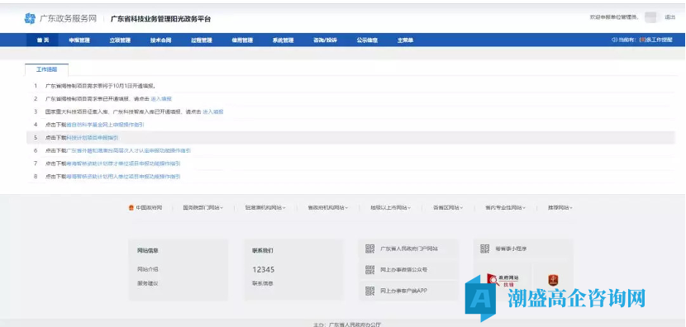Click 进入填报 link in row 3
The image size is (686, 327).
(x=212, y=112)
